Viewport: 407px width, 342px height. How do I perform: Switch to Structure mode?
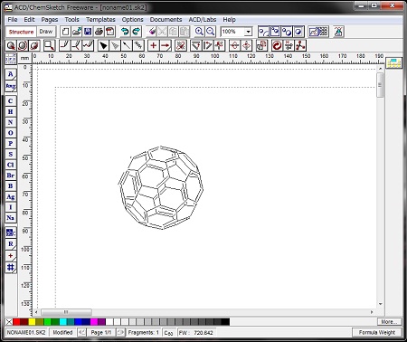click(21, 32)
